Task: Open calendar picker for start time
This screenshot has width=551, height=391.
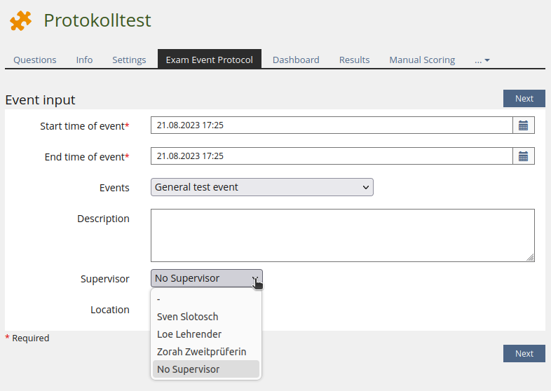Action: (523, 125)
